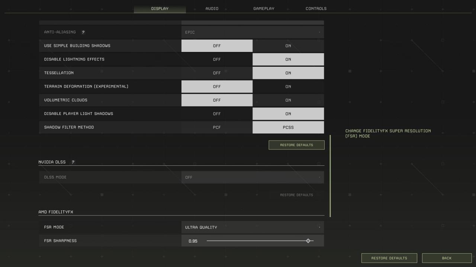Switch Tessellation to Off
This screenshot has width=476, height=267.
point(217,73)
